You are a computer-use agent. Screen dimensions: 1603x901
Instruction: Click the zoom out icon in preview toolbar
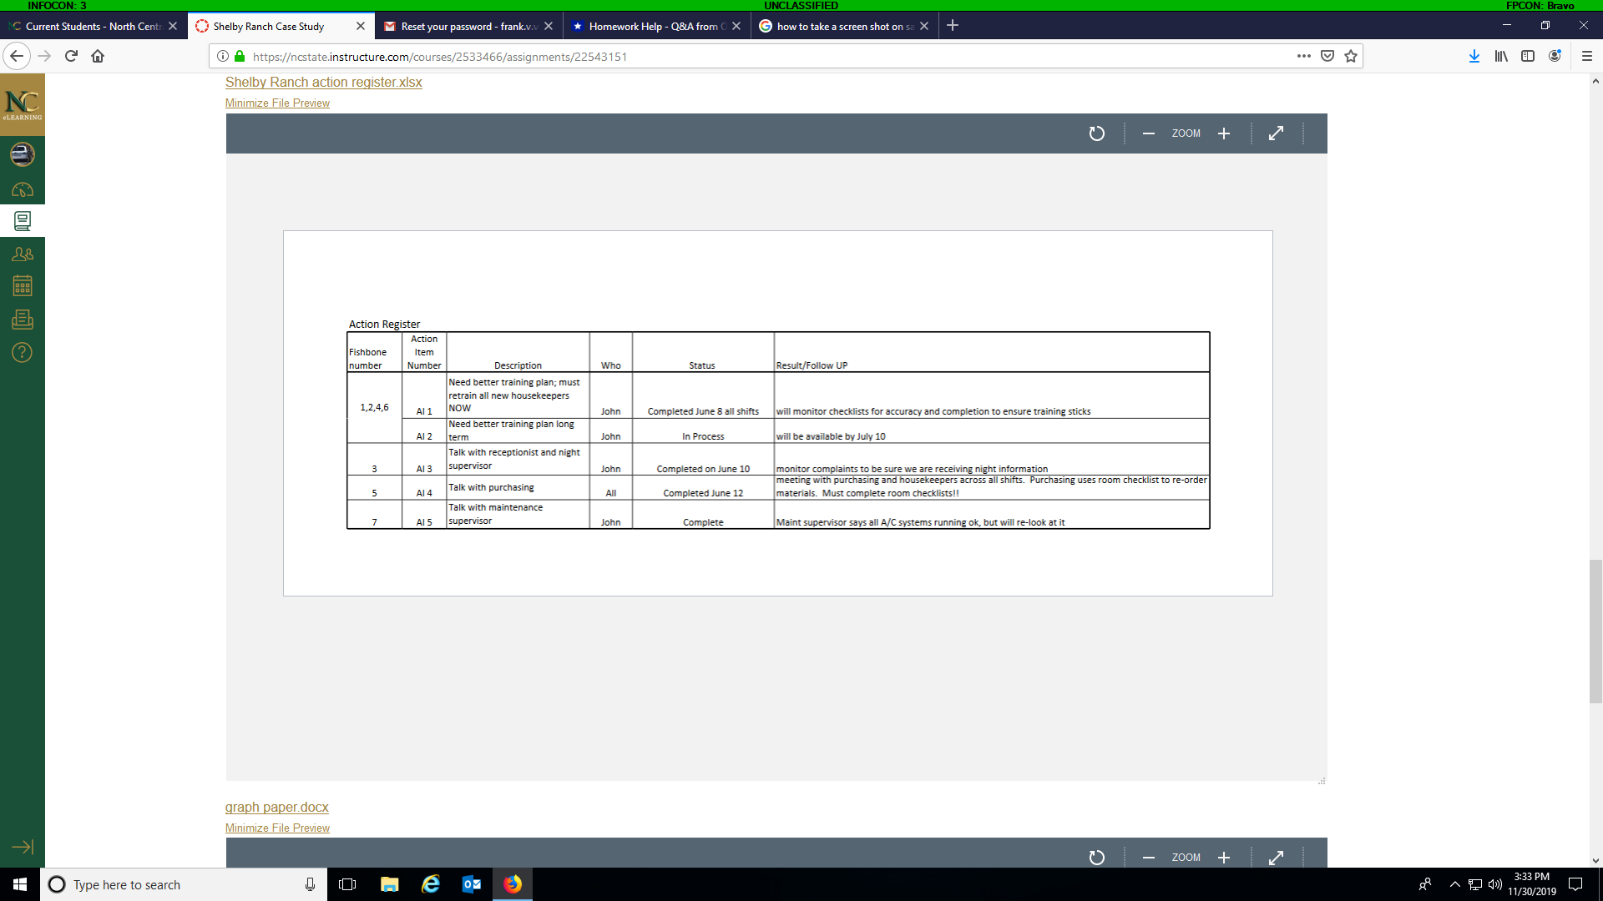(1148, 133)
